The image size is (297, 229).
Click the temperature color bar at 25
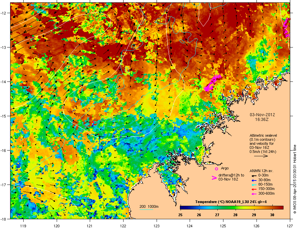click(181, 208)
